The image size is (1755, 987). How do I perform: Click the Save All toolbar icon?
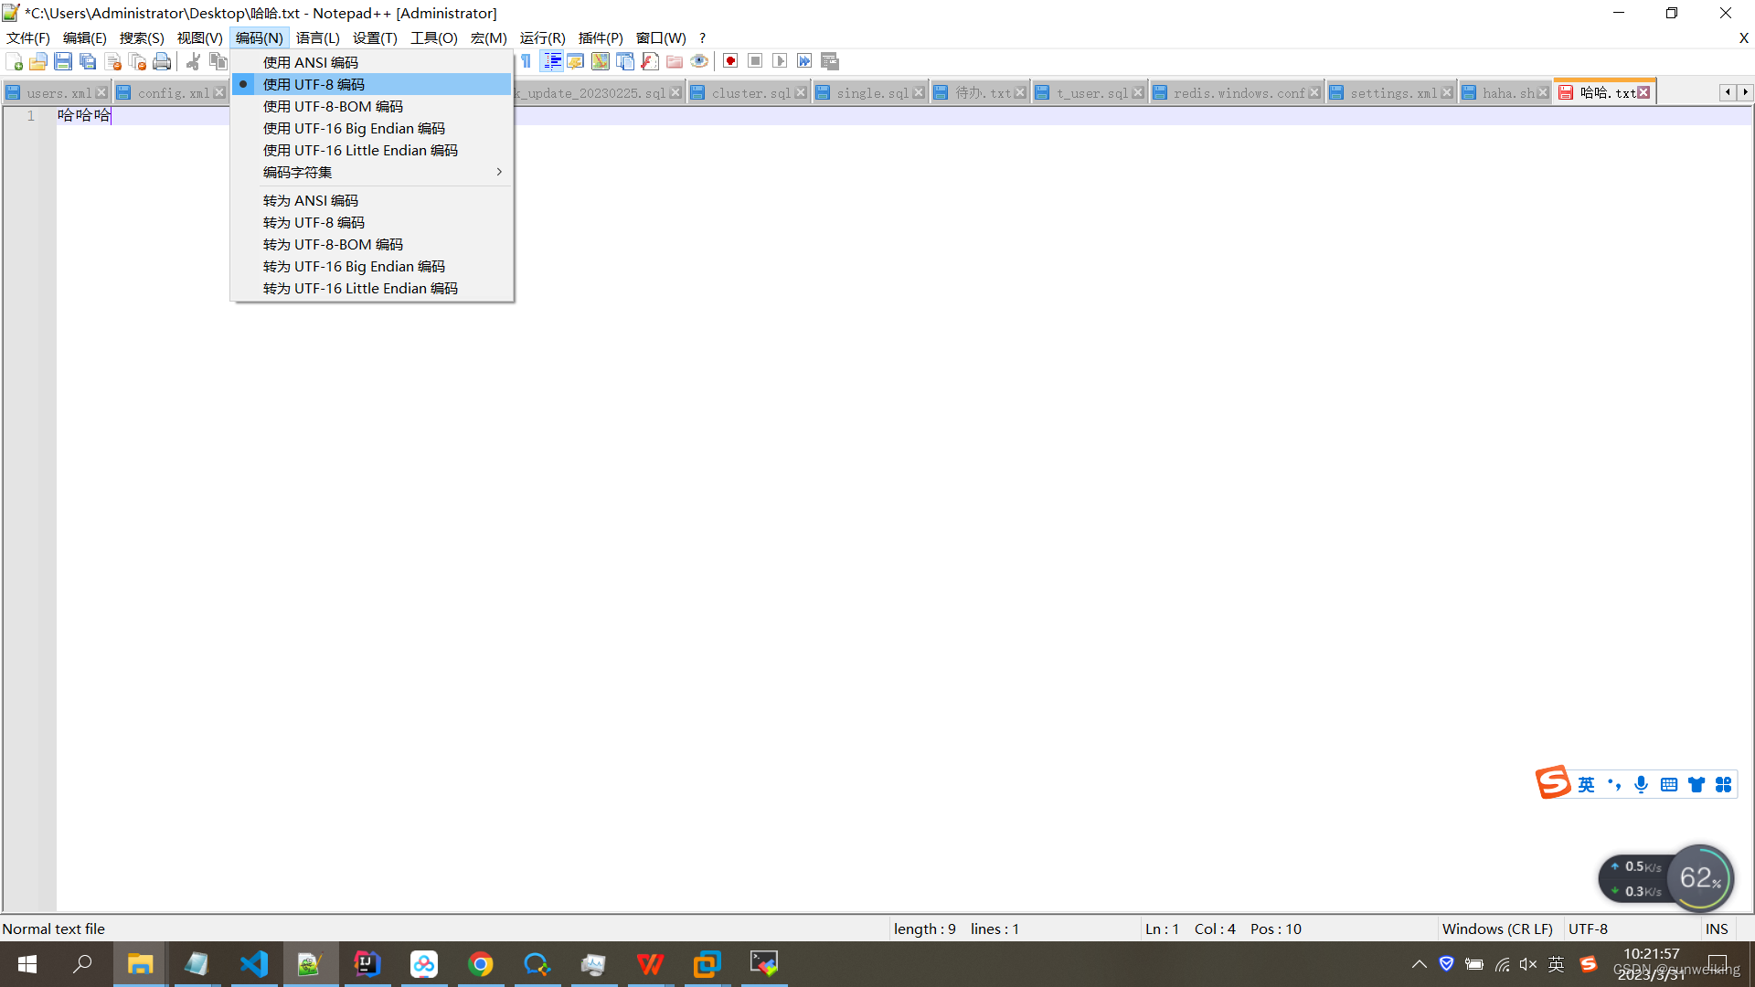88,61
